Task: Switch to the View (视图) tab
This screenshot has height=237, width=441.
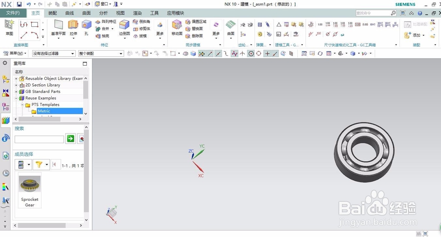Action: coord(120,13)
